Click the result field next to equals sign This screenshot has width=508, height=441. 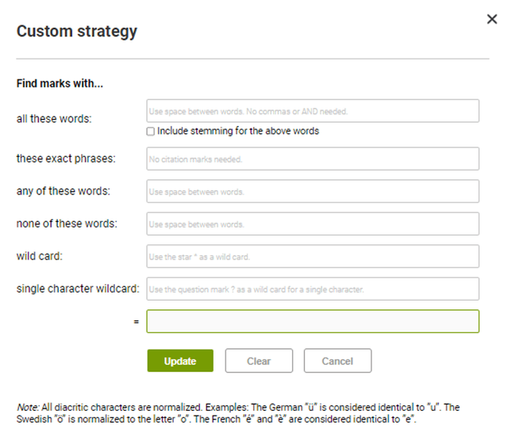[x=313, y=321]
